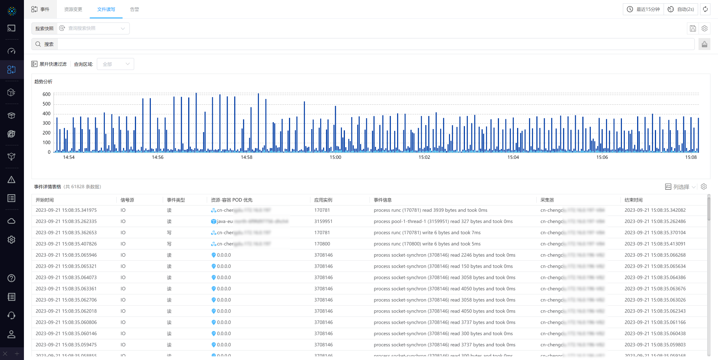Expand the 列选择 column selector

(680, 187)
